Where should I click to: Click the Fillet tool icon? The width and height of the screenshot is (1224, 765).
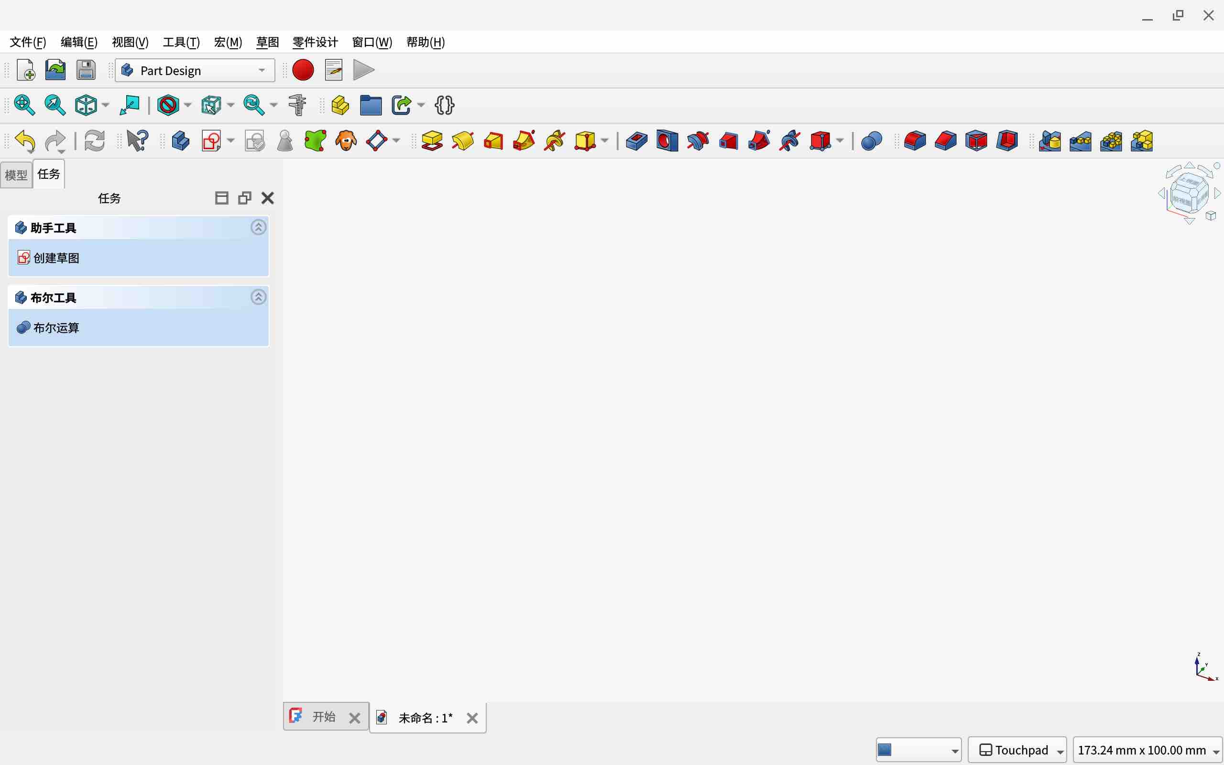point(915,141)
